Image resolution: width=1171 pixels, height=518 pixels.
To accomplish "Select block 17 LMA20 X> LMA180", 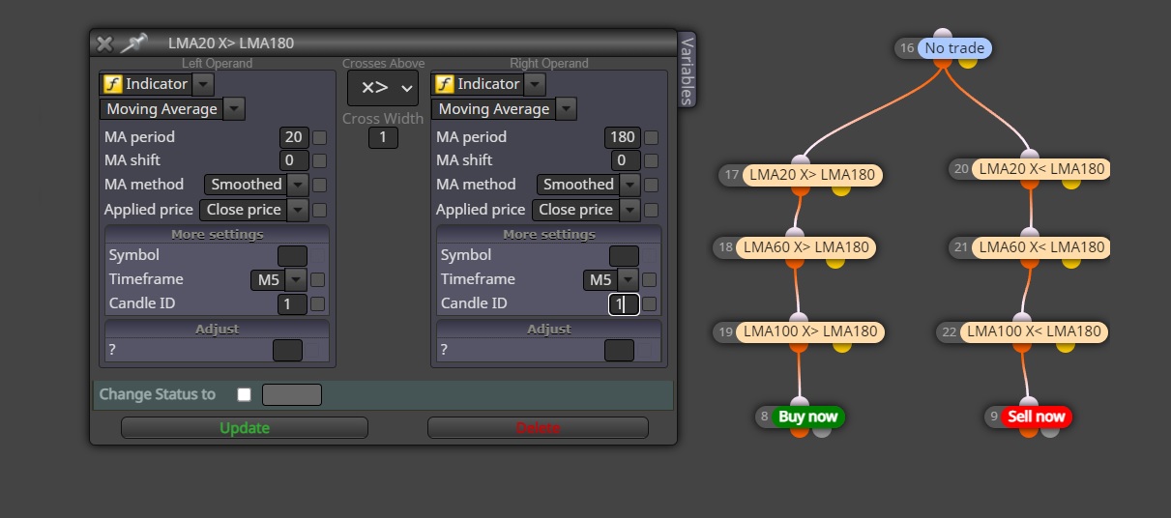I will tap(812, 175).
